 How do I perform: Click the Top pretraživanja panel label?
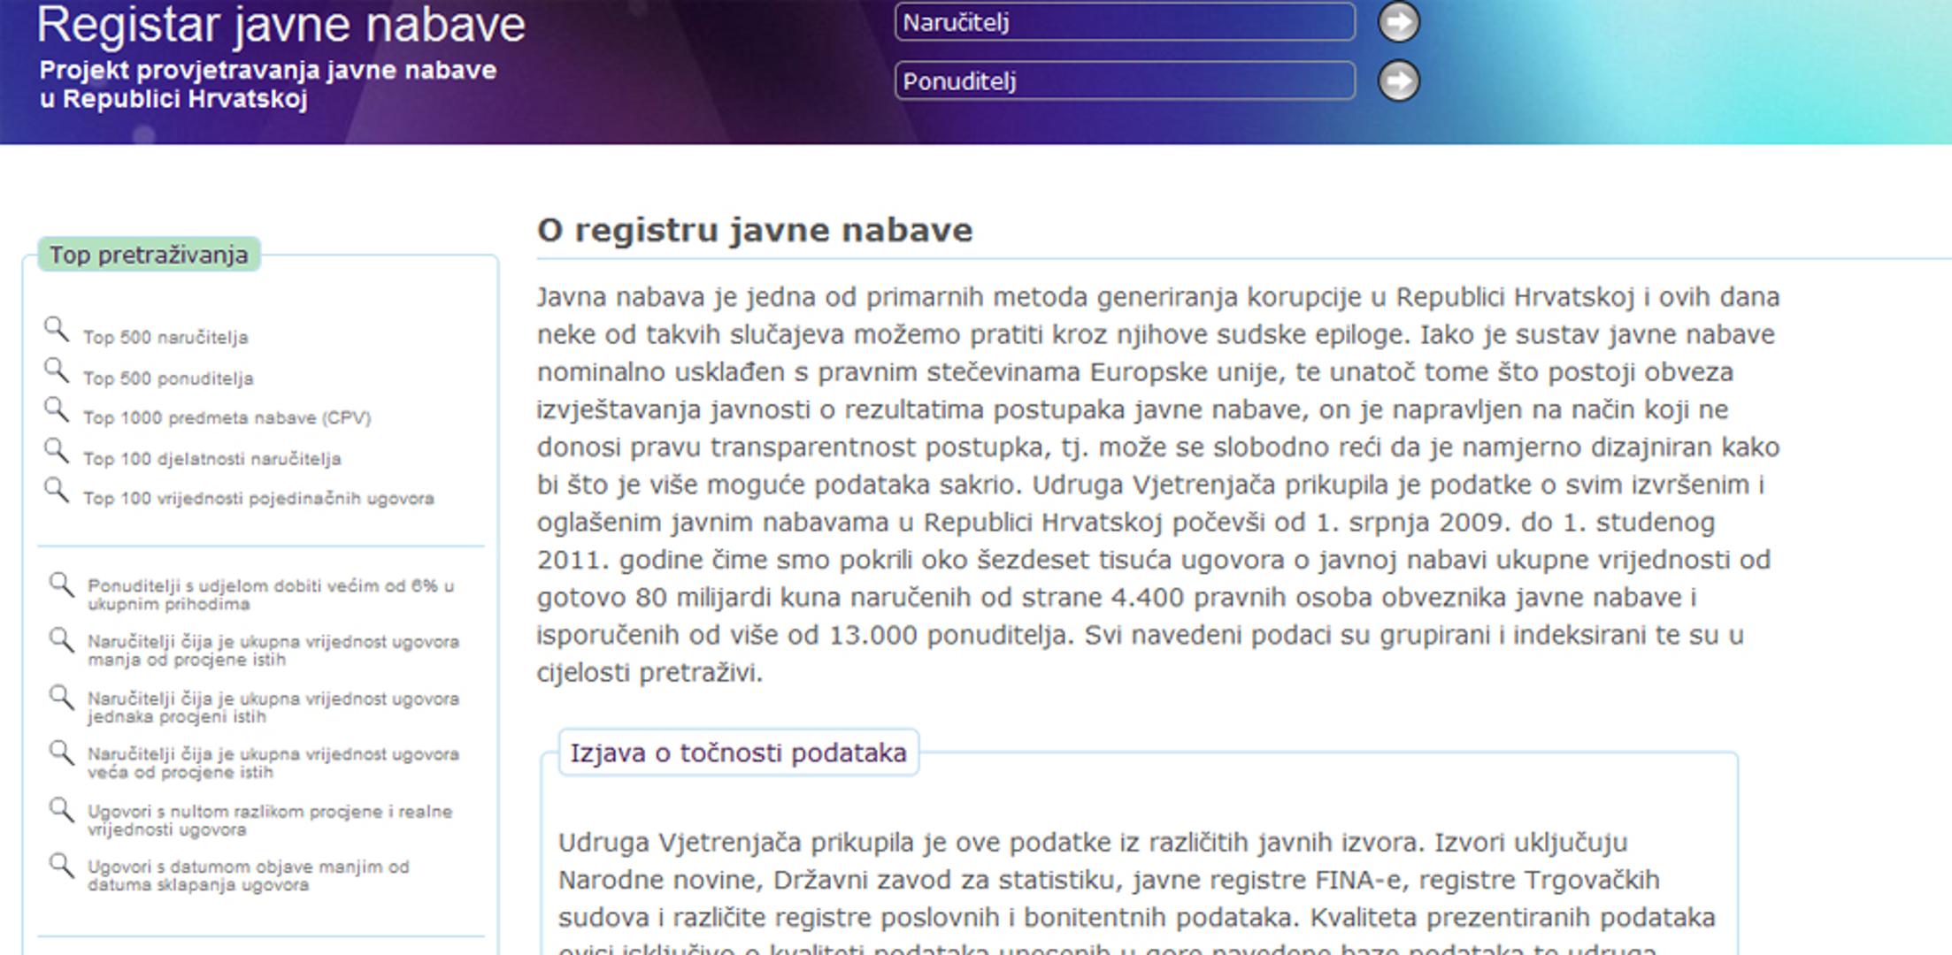(149, 255)
